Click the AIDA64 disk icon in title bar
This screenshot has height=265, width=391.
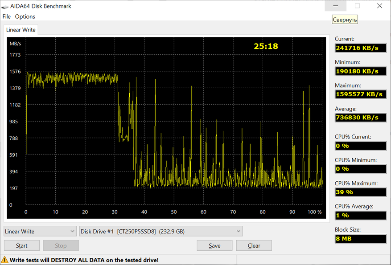pyautogui.click(x=5, y=6)
